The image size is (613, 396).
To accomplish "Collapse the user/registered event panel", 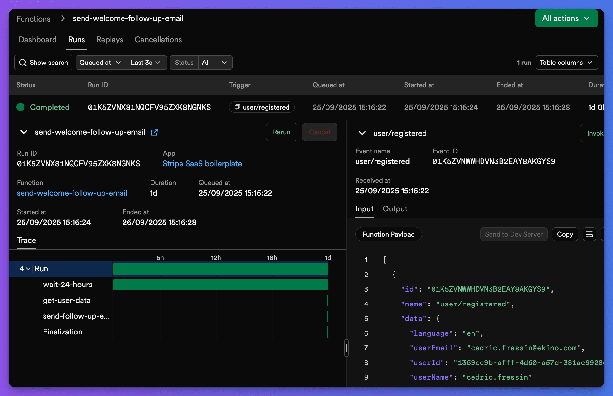I will 362,133.
